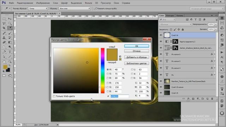
Task: Switch to the 'Каналы' tab
Action: click(x=180, y=16)
